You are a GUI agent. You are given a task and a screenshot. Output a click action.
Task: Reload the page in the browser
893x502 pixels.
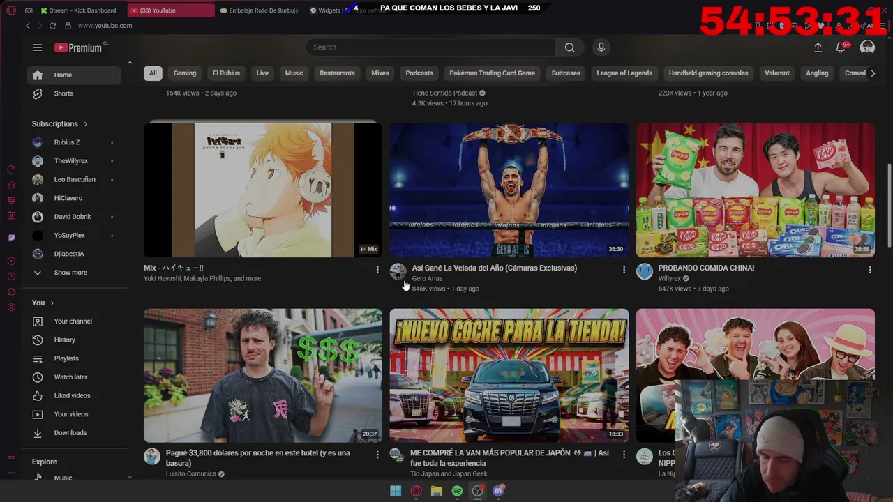[x=52, y=26]
